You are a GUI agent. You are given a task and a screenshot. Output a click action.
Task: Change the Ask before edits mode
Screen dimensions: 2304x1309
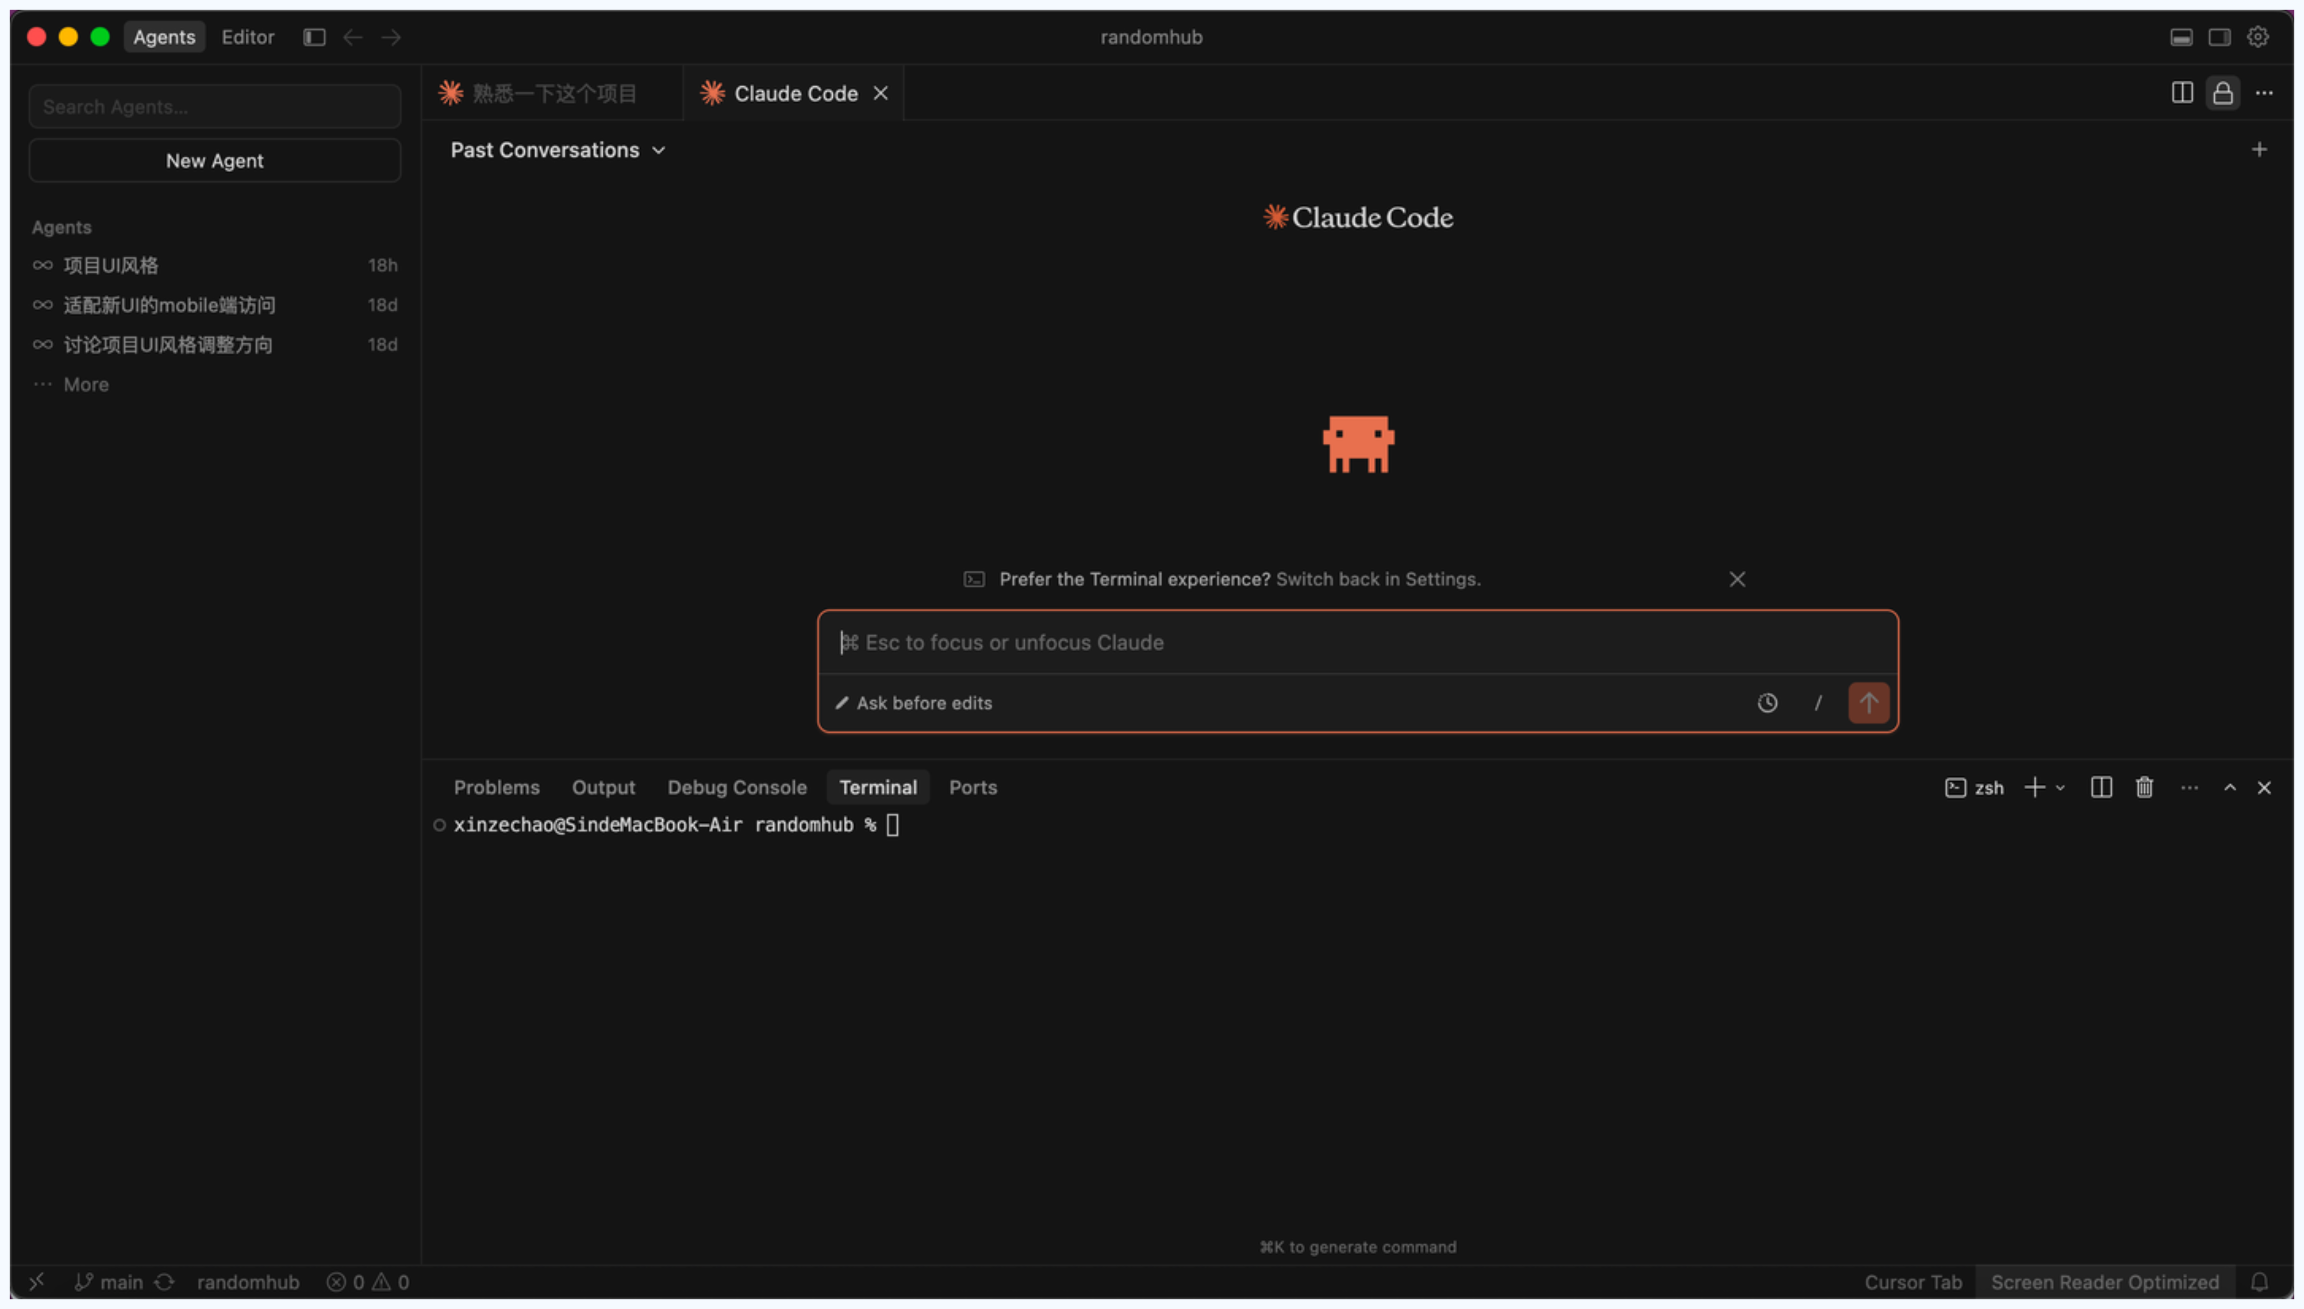click(913, 703)
